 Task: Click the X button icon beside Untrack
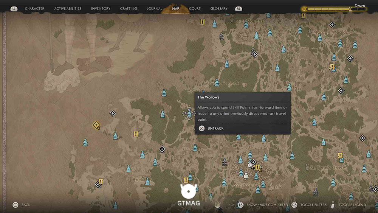point(201,128)
